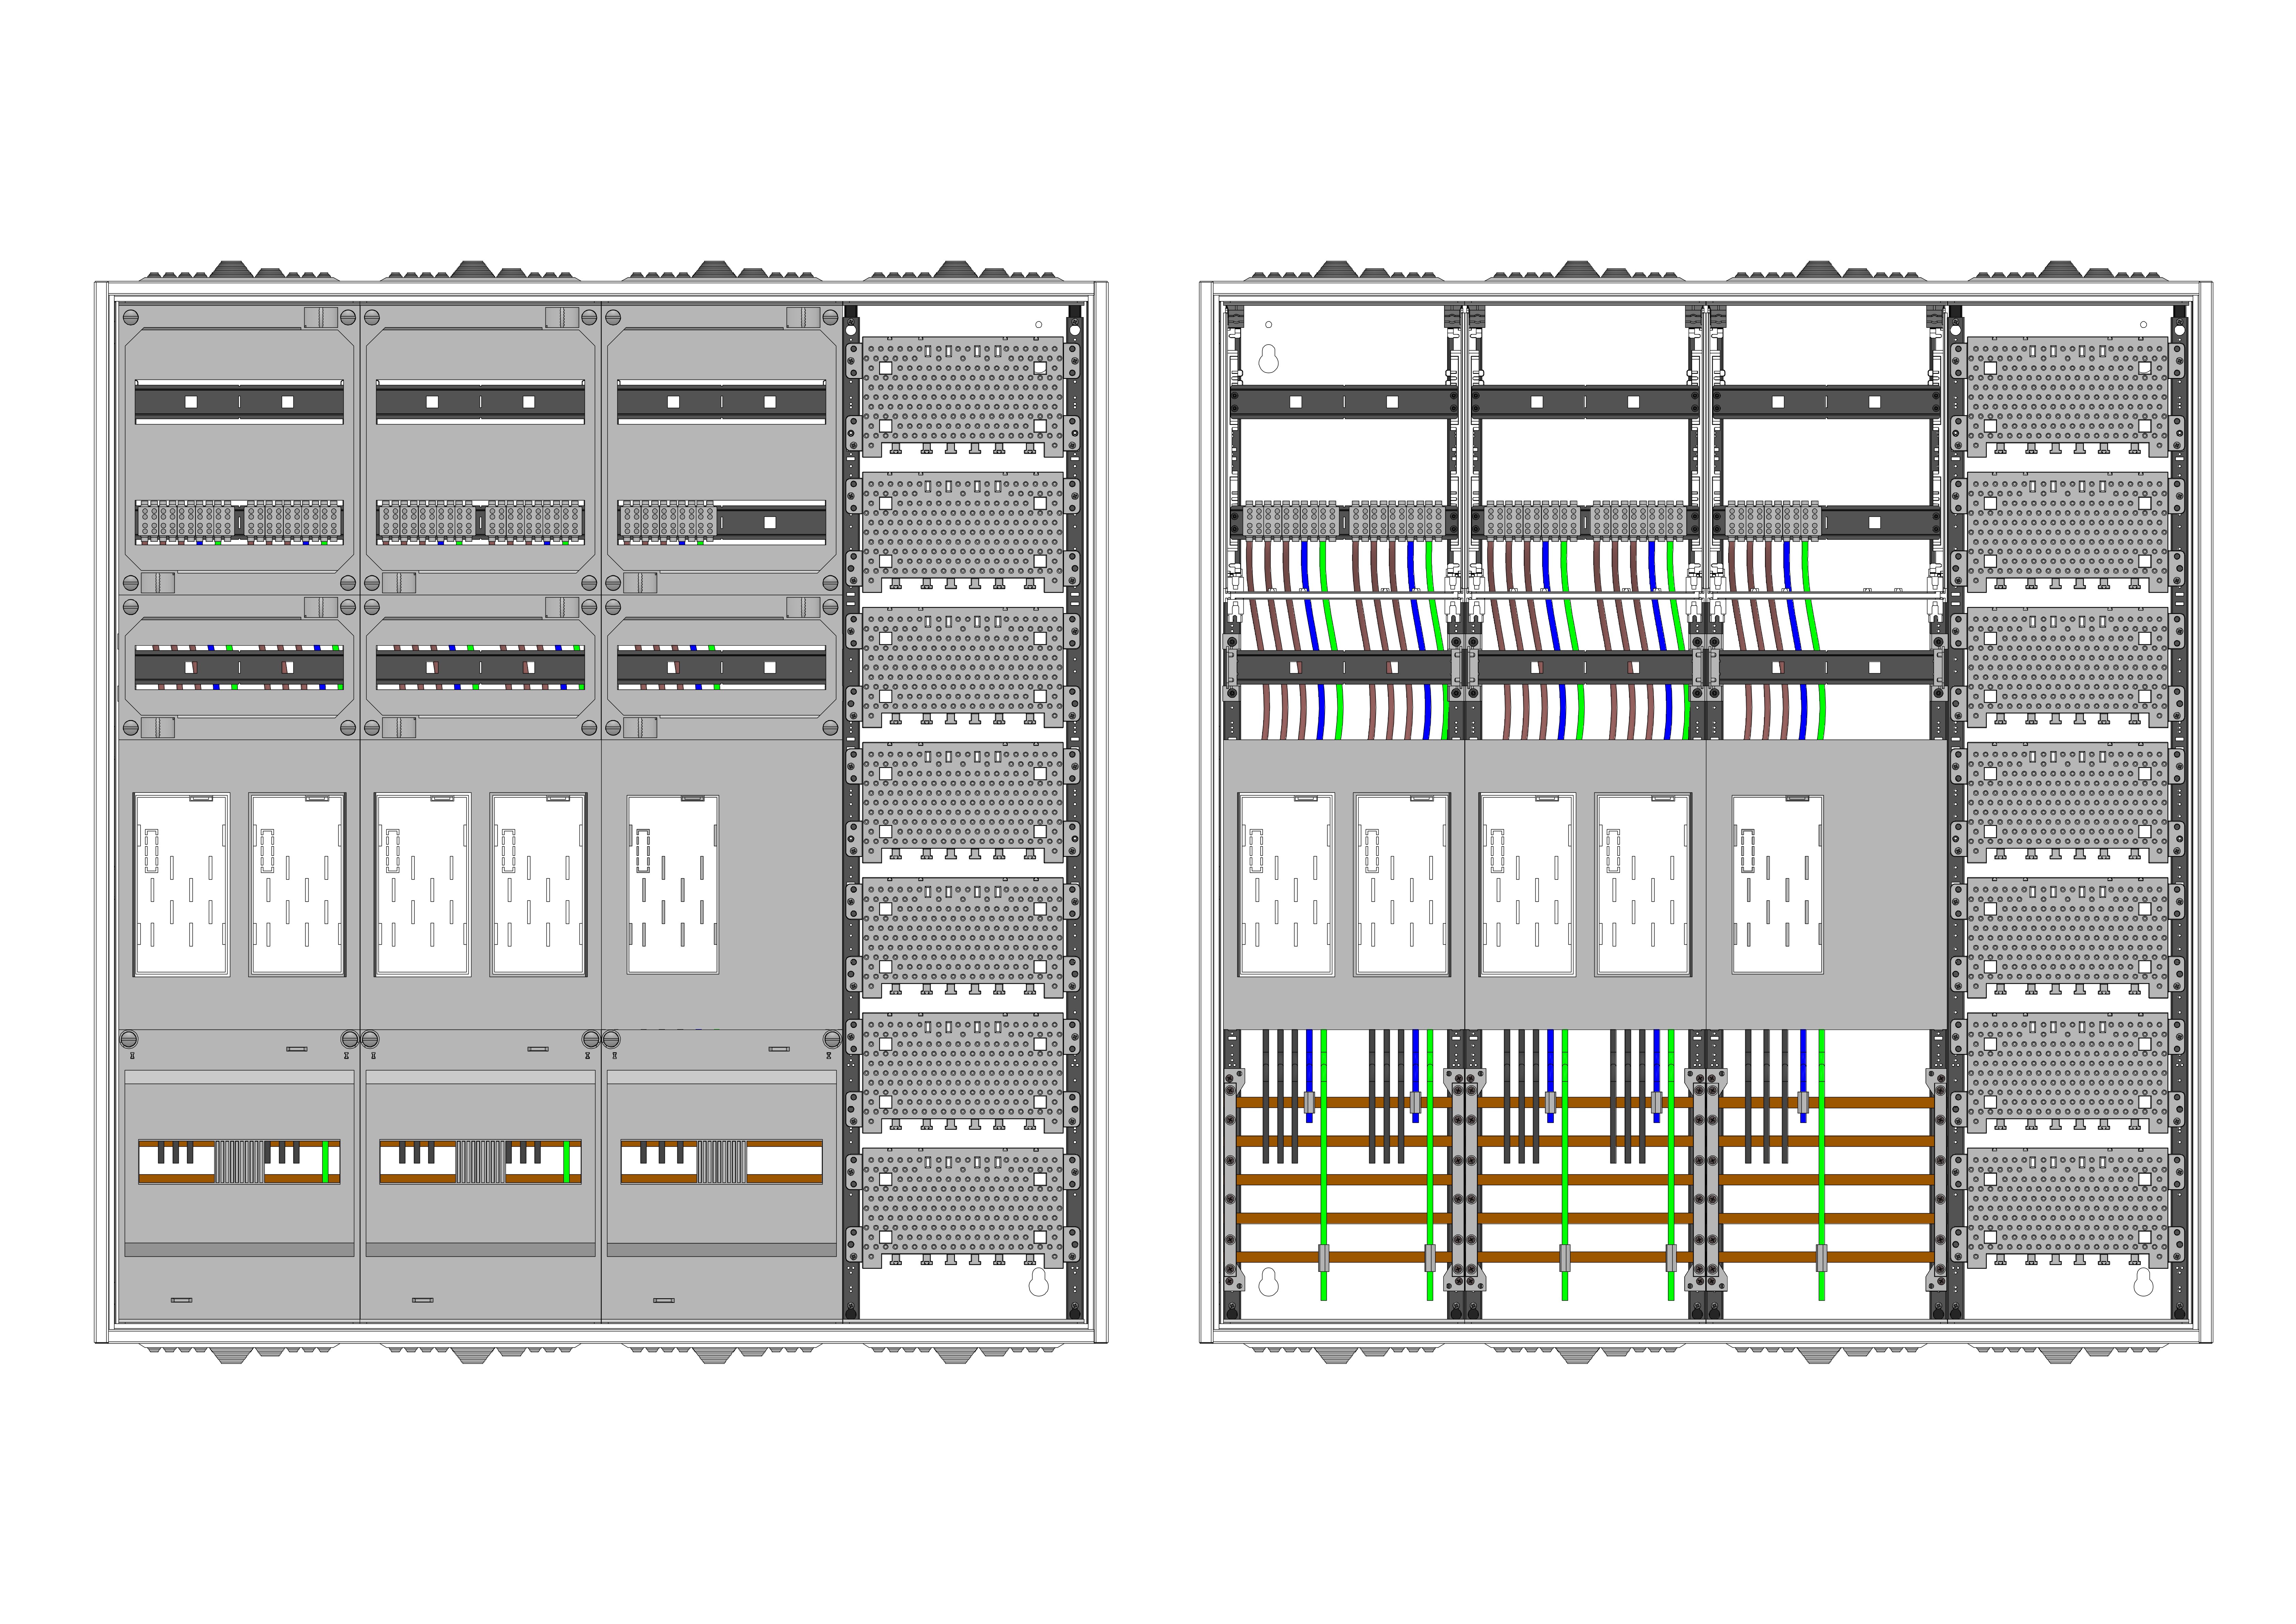Click the keyhole mounting slot in left cabinet
2296x1624 pixels.
[x=1039, y=1282]
